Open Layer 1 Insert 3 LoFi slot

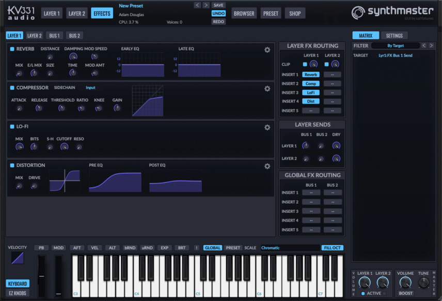(x=311, y=93)
